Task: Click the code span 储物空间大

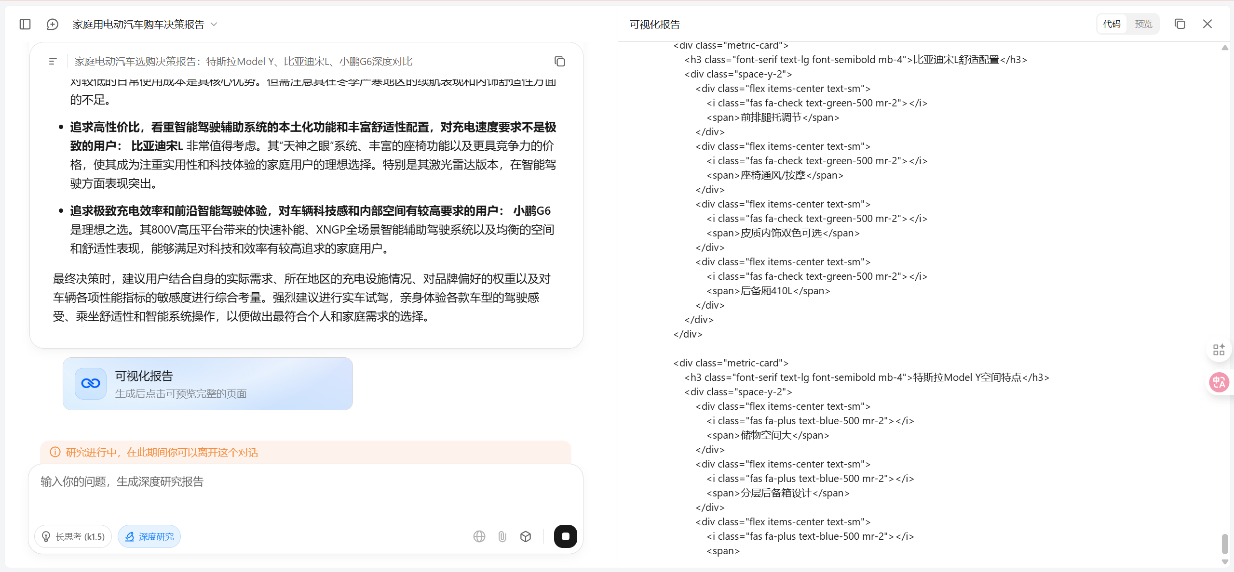Action: tap(768, 435)
